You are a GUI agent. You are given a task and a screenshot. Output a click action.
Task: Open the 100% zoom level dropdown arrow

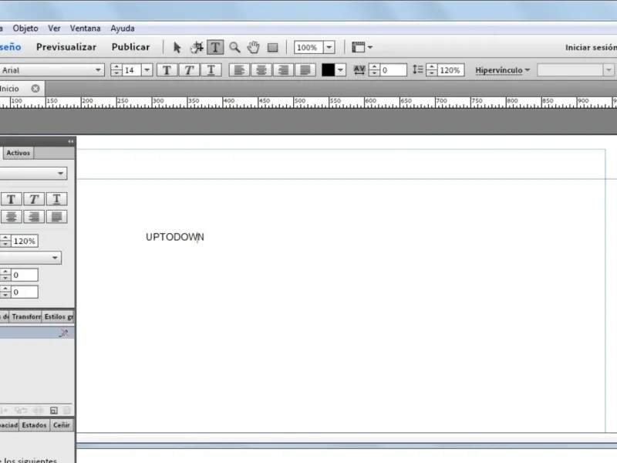click(329, 47)
